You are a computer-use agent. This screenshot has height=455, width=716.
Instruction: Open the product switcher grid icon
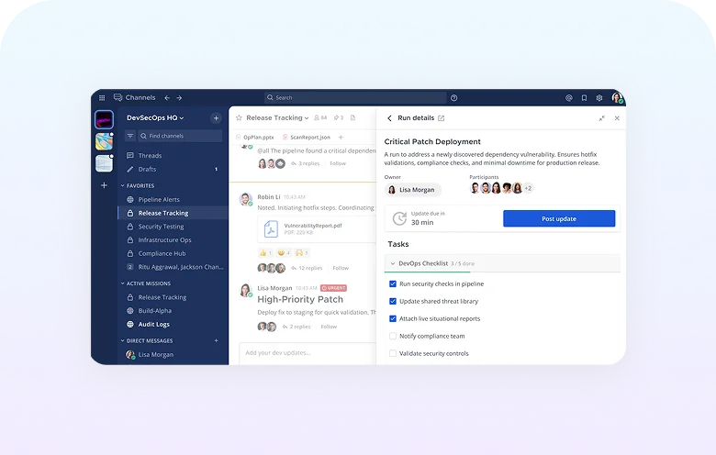click(102, 97)
